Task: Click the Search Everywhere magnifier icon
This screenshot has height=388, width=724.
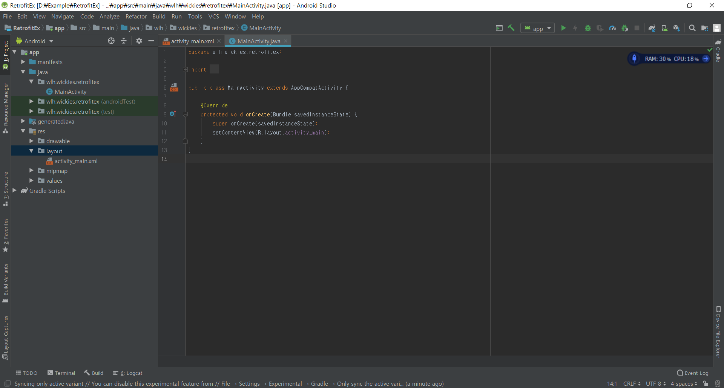Action: [x=692, y=28]
